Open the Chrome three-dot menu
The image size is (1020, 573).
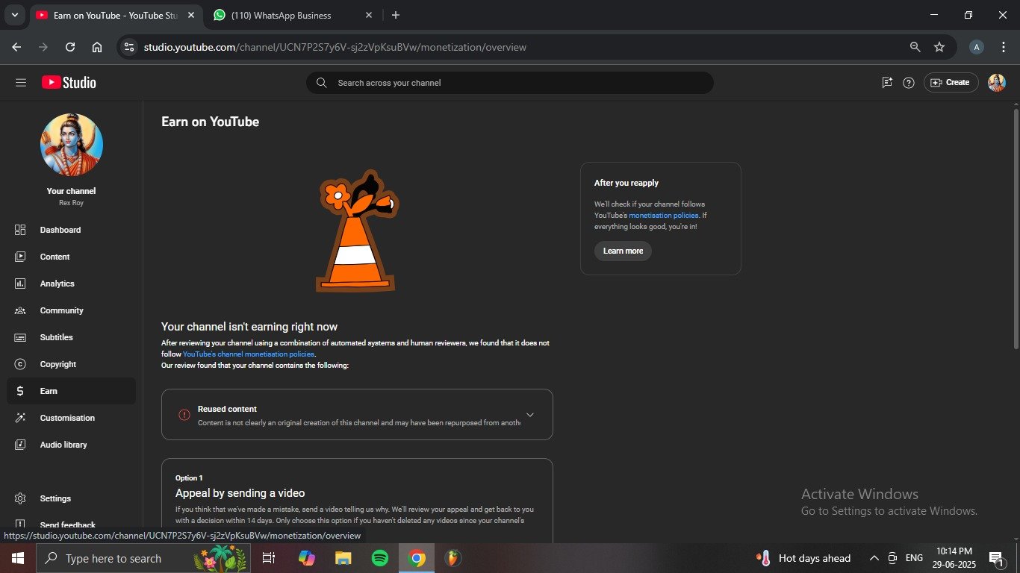[1003, 47]
